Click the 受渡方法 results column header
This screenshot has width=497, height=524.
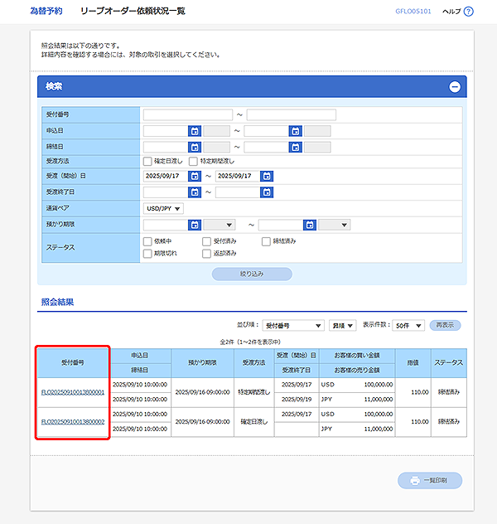(x=254, y=363)
